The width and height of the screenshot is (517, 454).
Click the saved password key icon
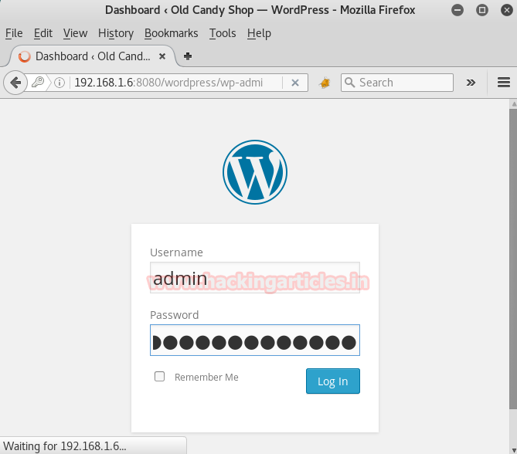click(38, 82)
